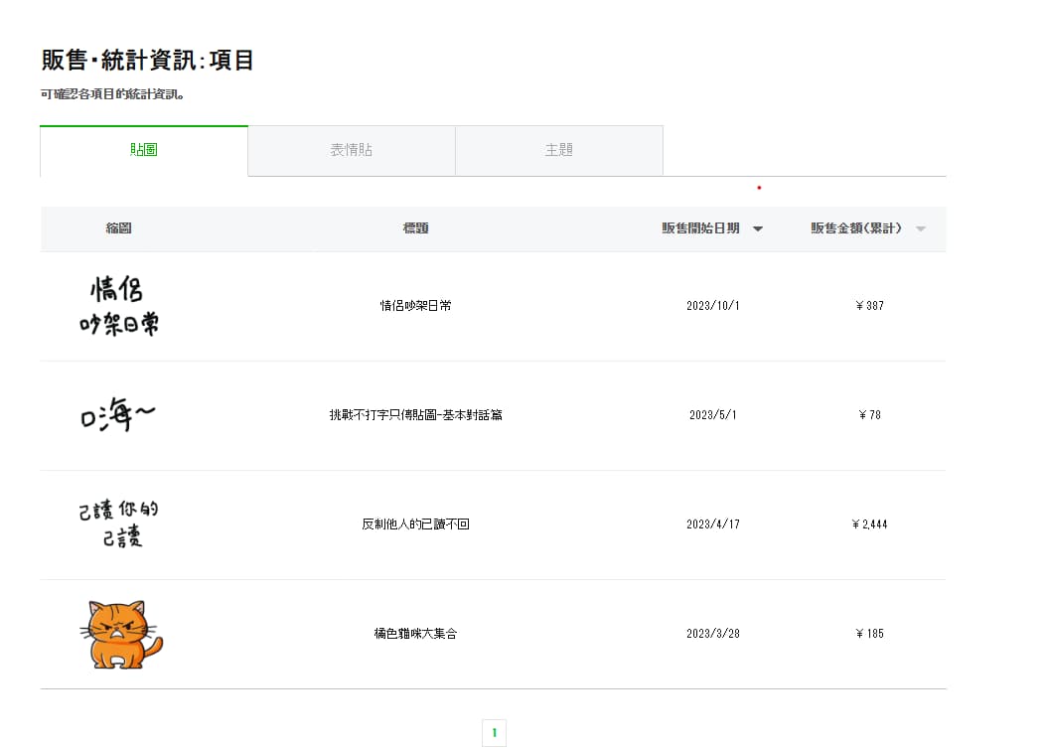Switch to the 主題 tab
1048x748 pixels.
click(x=558, y=151)
